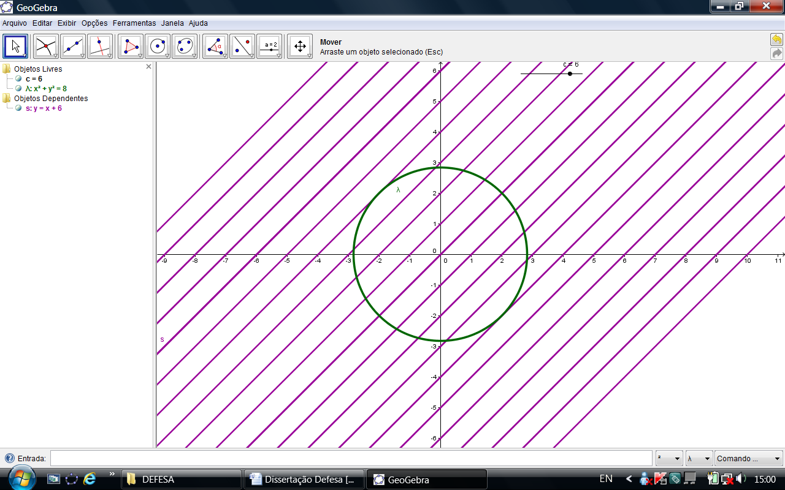
Task: Click the s label on the purple line
Action: point(162,339)
